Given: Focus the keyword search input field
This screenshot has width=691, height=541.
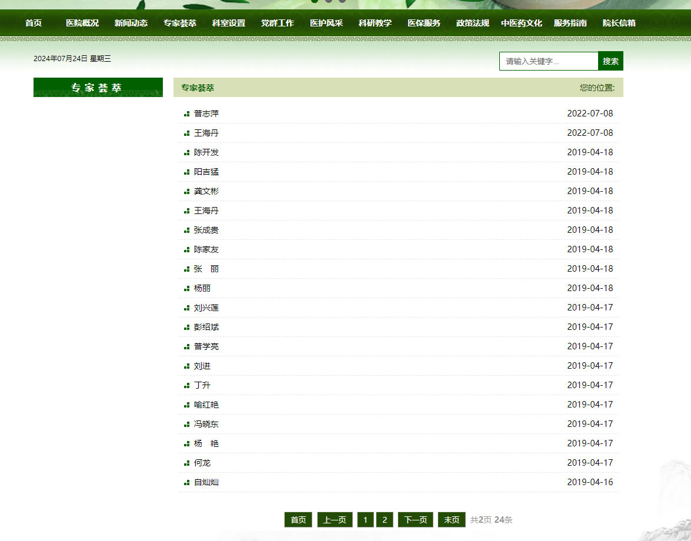Looking at the screenshot, I should pyautogui.click(x=549, y=61).
